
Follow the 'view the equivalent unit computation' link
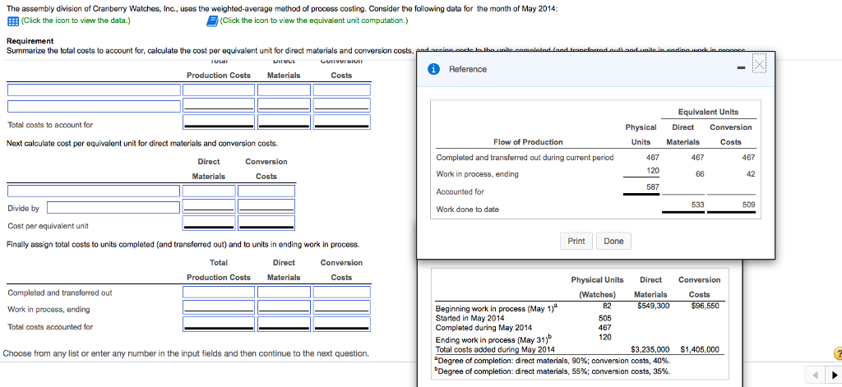313,21
